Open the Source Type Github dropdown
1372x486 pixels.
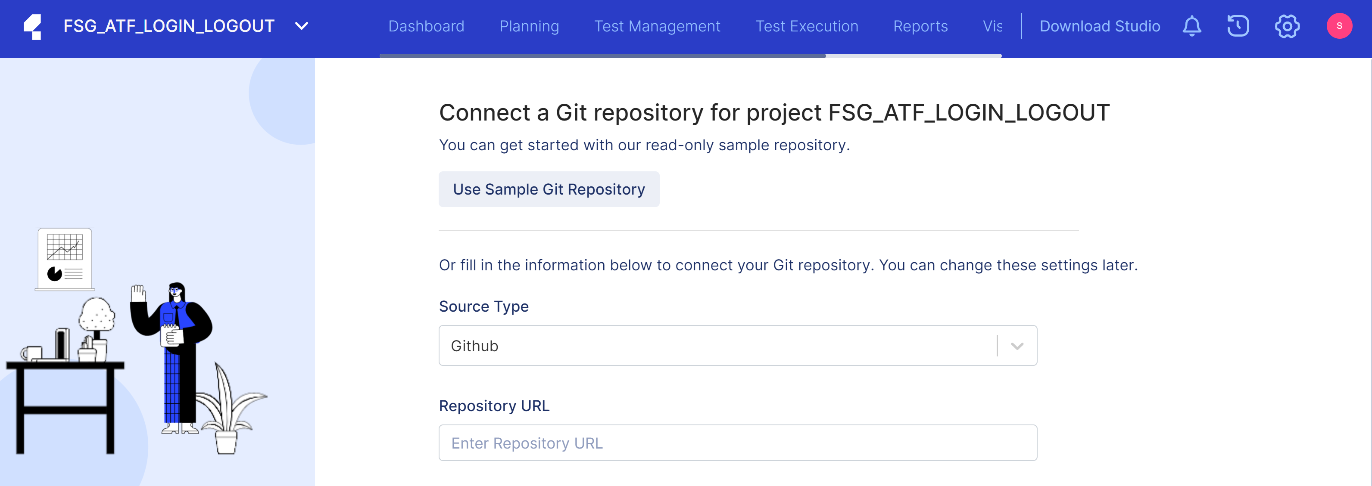coord(714,346)
